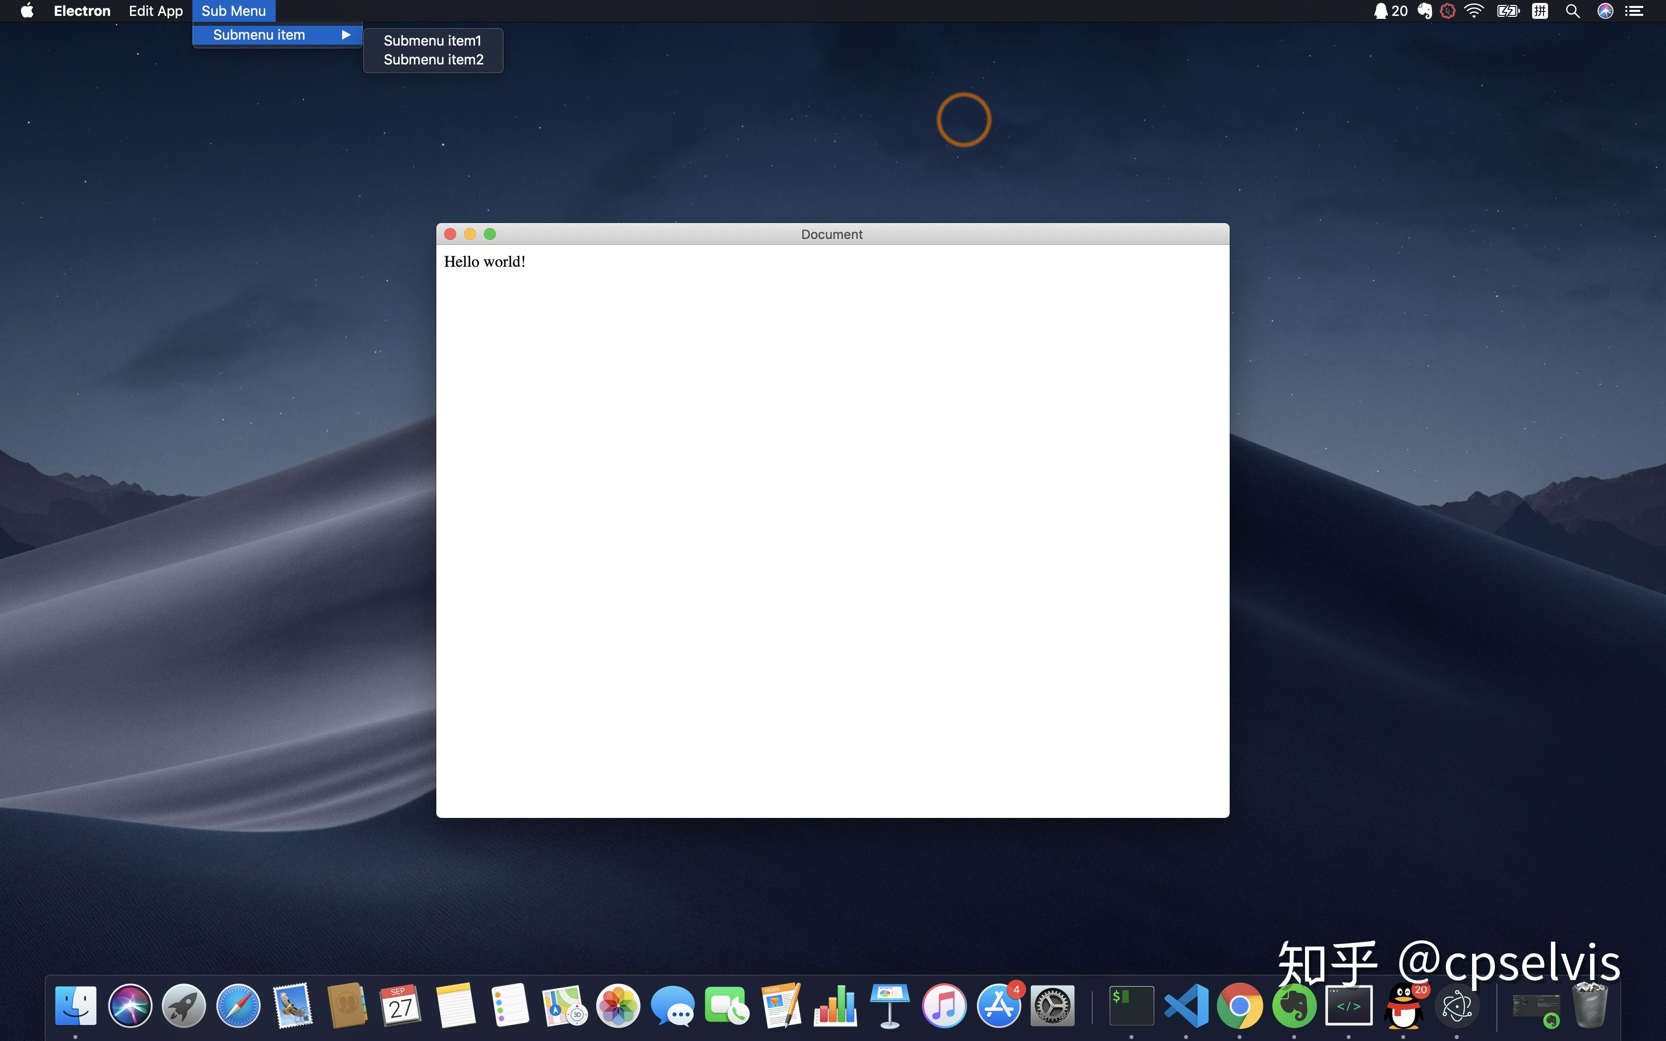Open the battery status menu
This screenshot has height=1041, width=1666.
pyautogui.click(x=1508, y=11)
